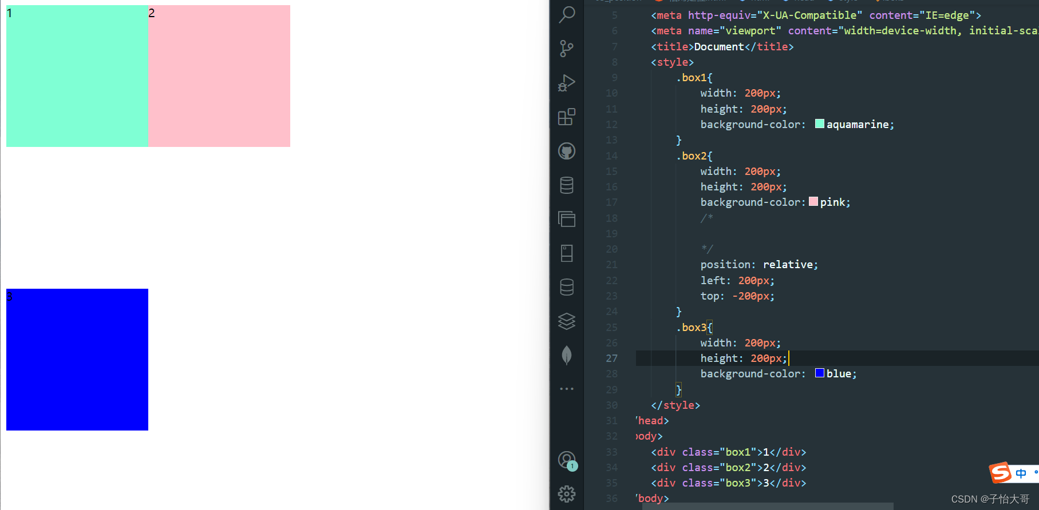Click the 'position: relative;' line
This screenshot has width=1039, height=510.
[759, 265]
